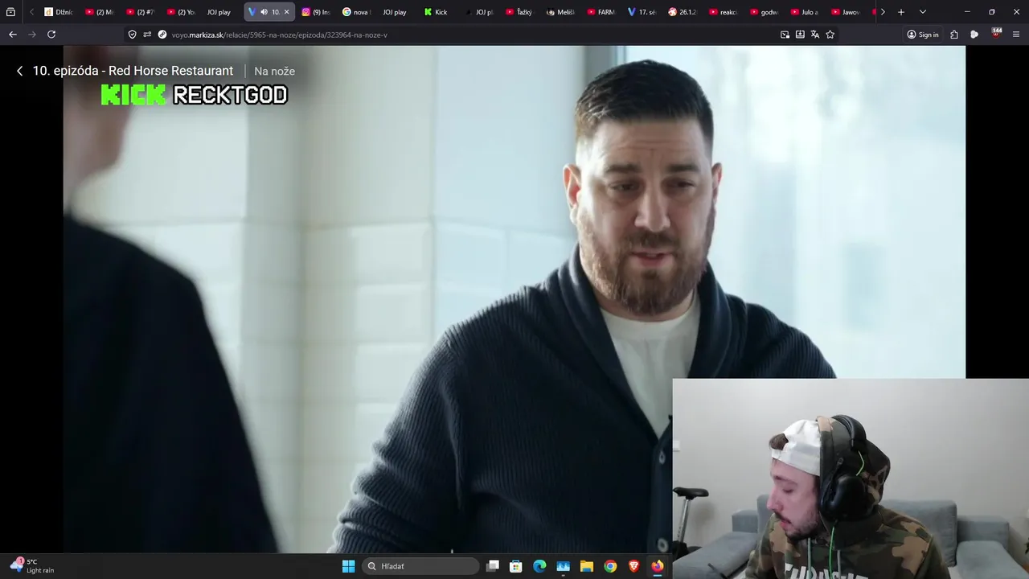Image resolution: width=1029 pixels, height=579 pixels.
Task: Switch to the Dlžníc tab
Action: point(59,12)
